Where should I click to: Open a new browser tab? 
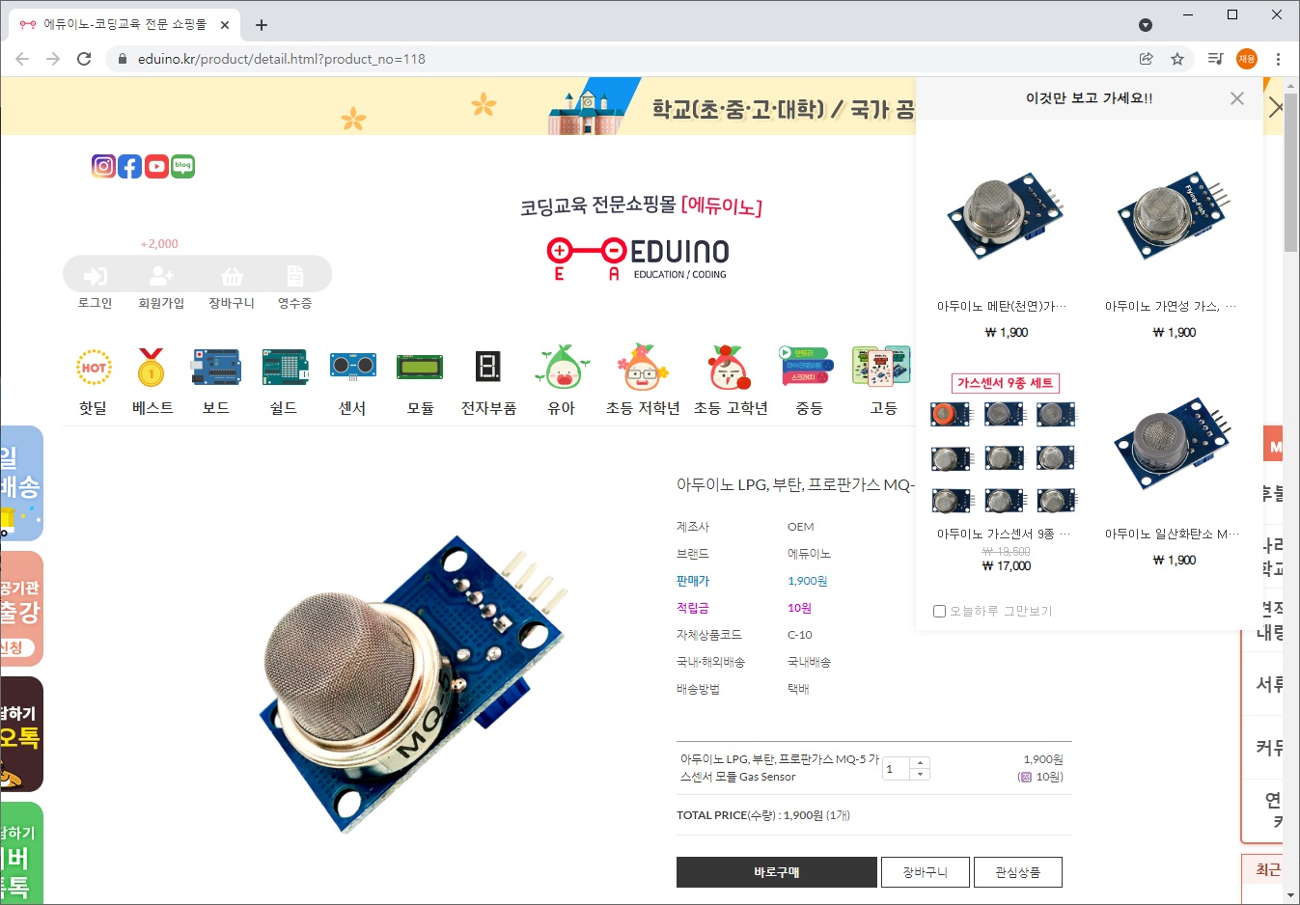click(x=262, y=25)
